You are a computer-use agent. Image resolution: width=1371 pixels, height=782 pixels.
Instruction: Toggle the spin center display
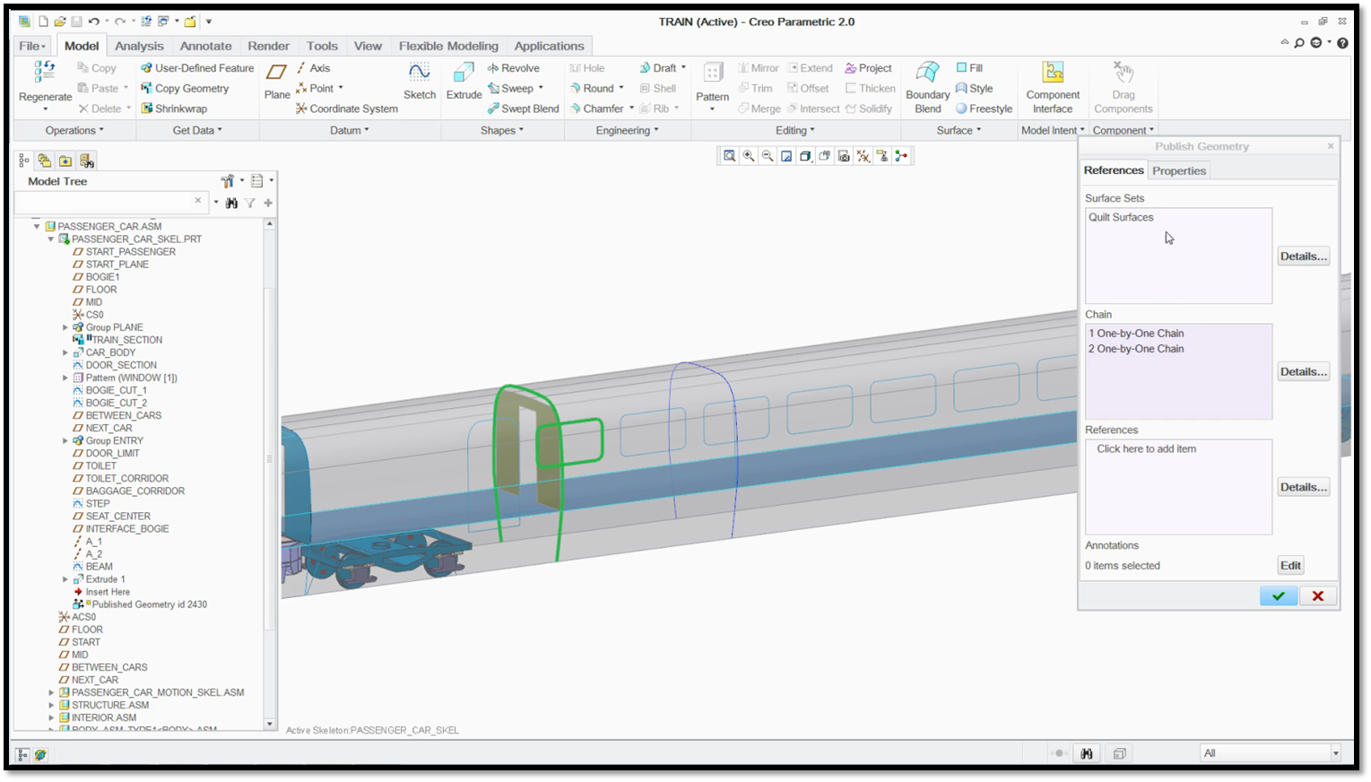click(901, 155)
